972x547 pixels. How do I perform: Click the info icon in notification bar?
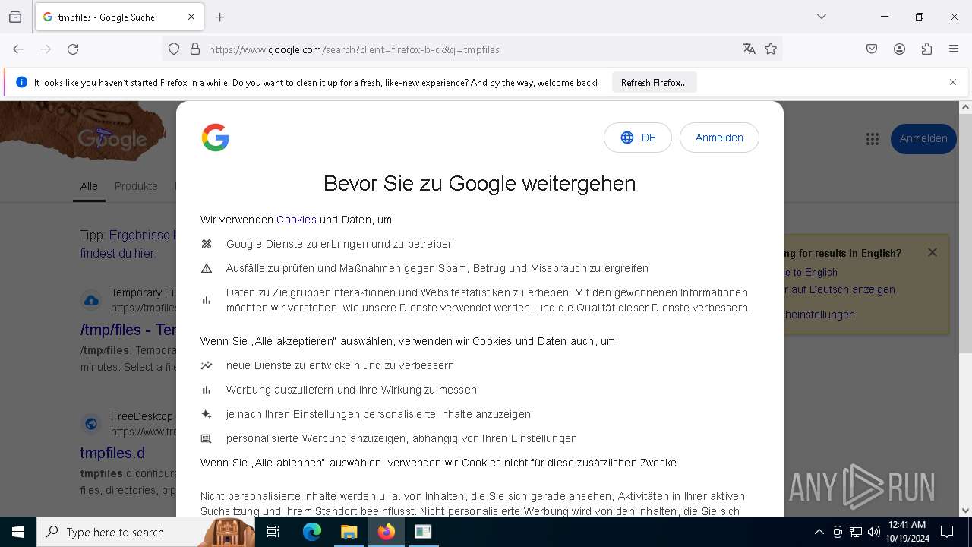click(21, 82)
